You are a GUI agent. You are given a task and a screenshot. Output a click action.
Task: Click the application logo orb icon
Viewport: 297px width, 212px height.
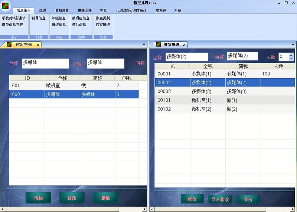tap(5, 6)
